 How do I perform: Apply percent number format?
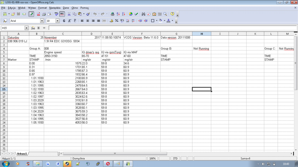(117, 21)
